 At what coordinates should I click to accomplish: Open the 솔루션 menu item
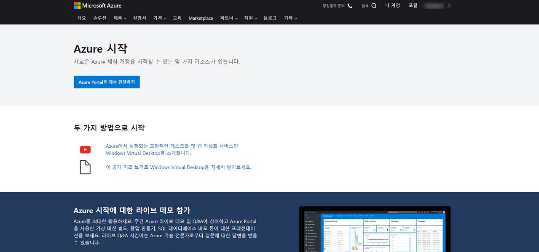(x=99, y=18)
